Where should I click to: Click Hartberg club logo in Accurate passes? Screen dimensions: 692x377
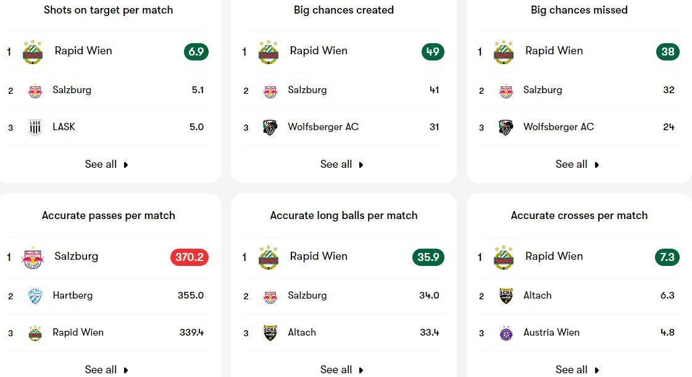click(x=35, y=296)
